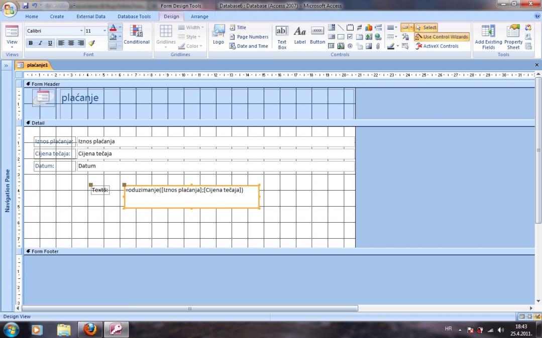Select the Rectangle control tool
This screenshot has height=338, width=542.
pos(341,37)
